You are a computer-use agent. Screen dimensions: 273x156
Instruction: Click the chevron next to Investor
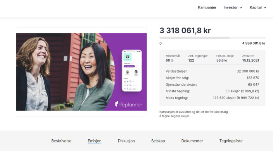(x=241, y=8)
